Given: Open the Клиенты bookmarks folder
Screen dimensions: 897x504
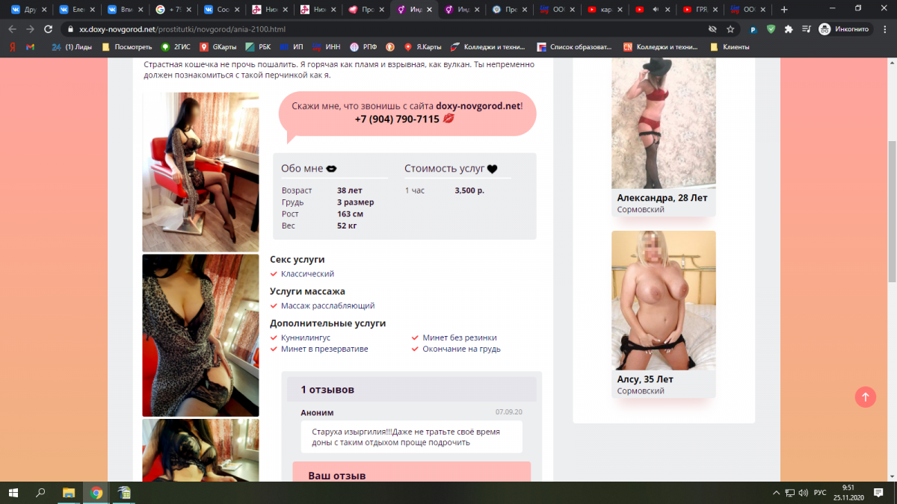Looking at the screenshot, I should click(730, 46).
